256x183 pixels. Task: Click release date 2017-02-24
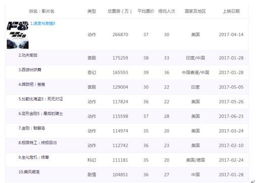(x=231, y=160)
